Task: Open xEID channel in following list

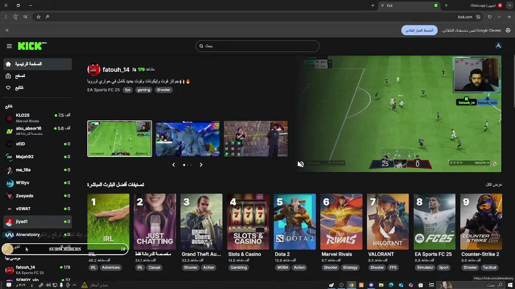Action: (38, 144)
